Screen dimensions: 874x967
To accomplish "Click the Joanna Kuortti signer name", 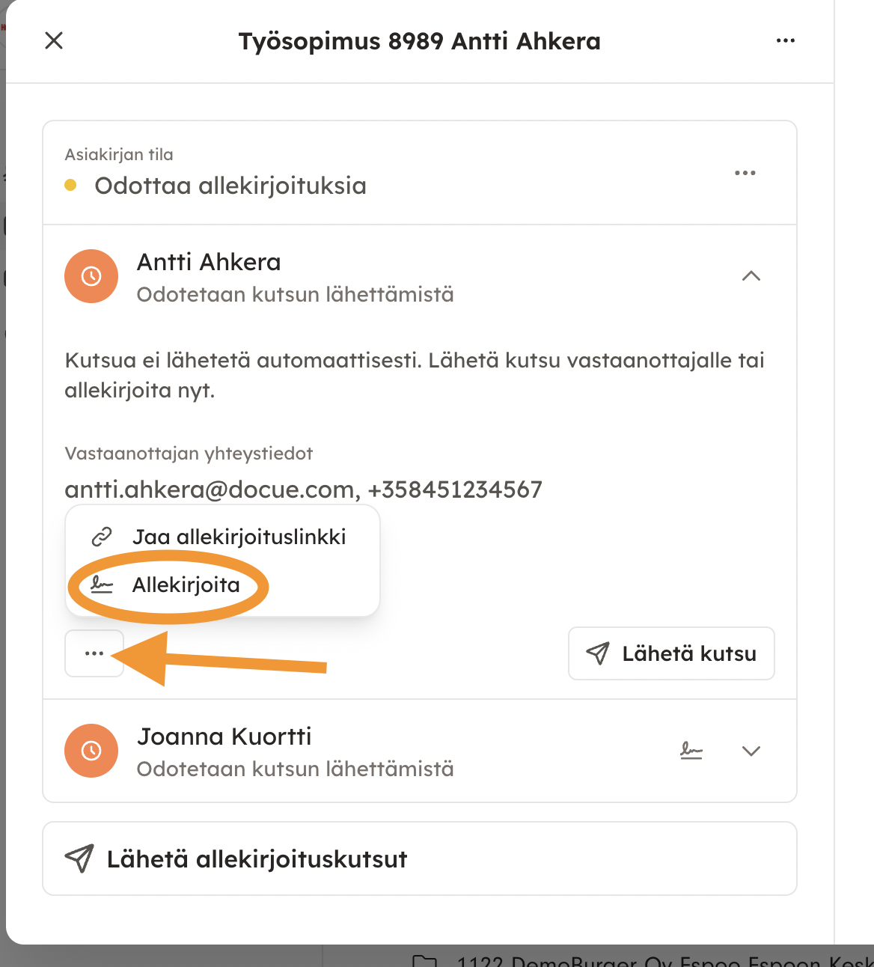I will [224, 736].
